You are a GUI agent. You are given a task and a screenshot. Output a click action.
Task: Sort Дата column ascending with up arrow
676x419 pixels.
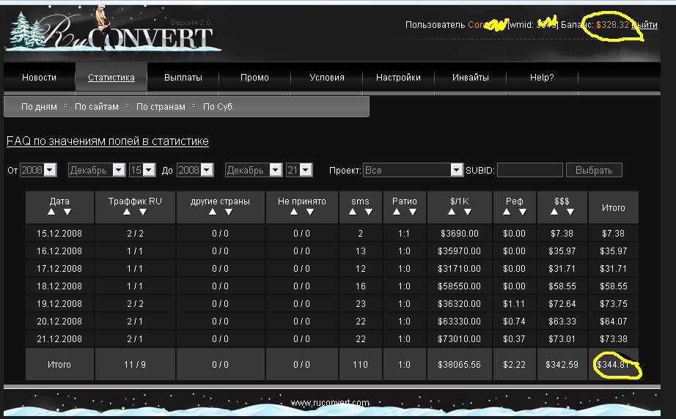click(53, 212)
